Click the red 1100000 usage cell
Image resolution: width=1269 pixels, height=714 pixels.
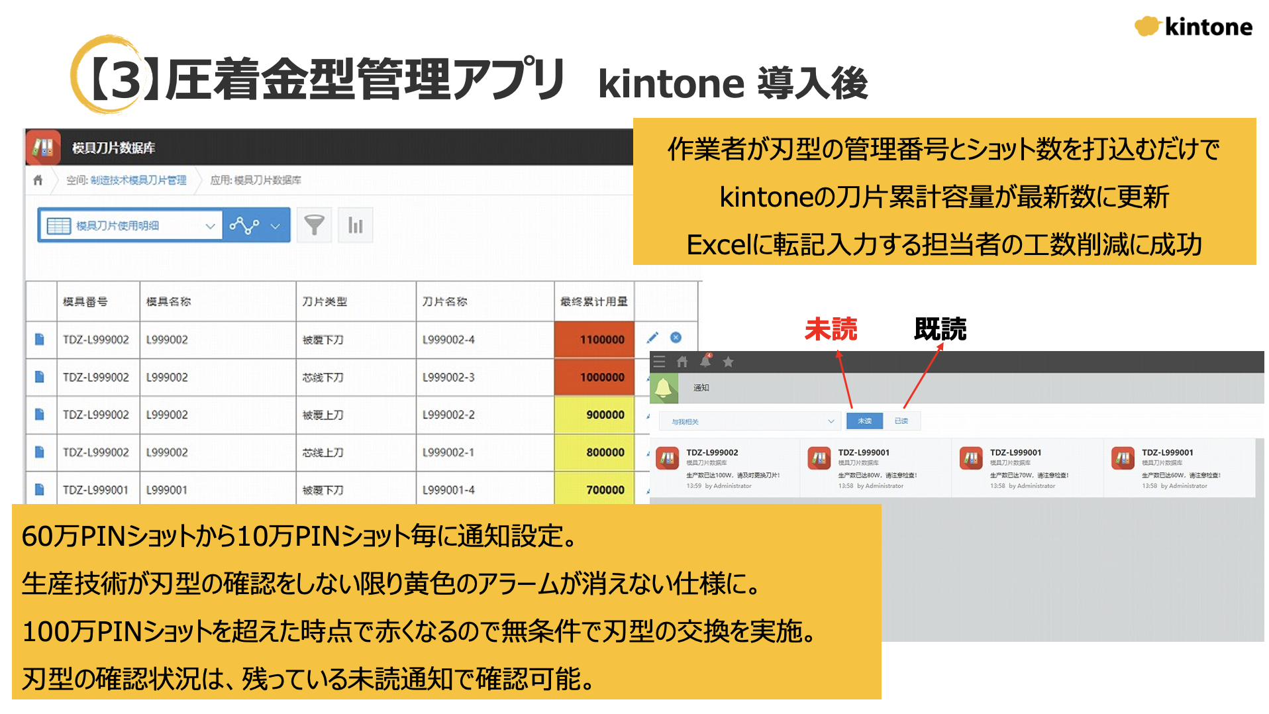pos(594,340)
